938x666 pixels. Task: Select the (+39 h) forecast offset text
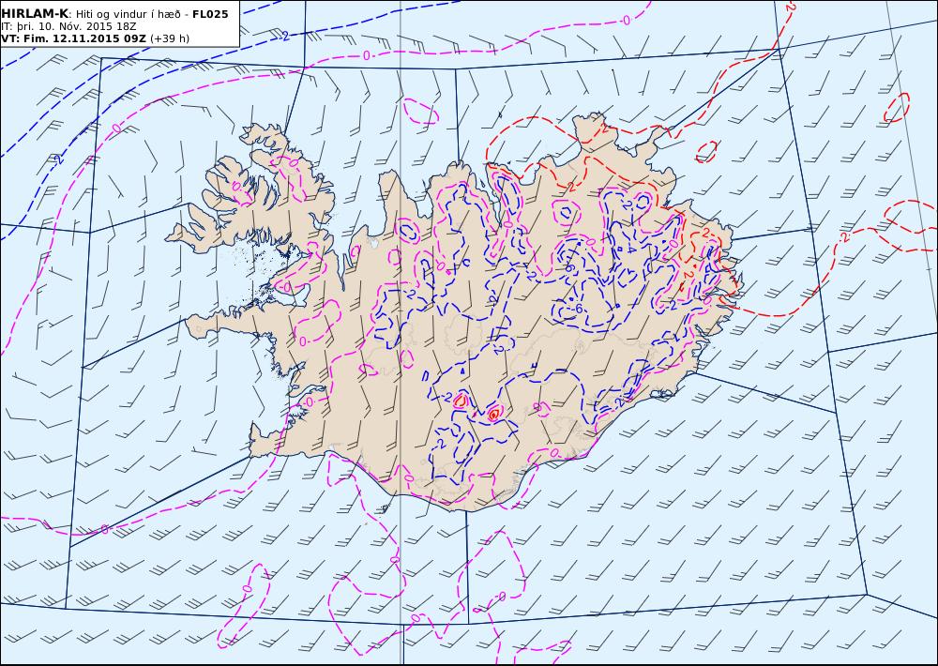click(169, 38)
